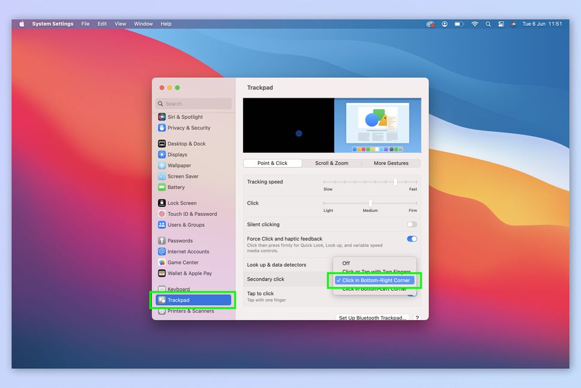
Task: Open the View menu in the menu bar
Action: [120, 24]
